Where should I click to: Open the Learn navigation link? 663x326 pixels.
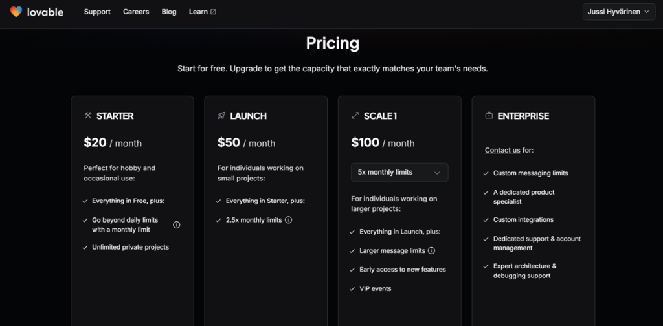tap(198, 12)
